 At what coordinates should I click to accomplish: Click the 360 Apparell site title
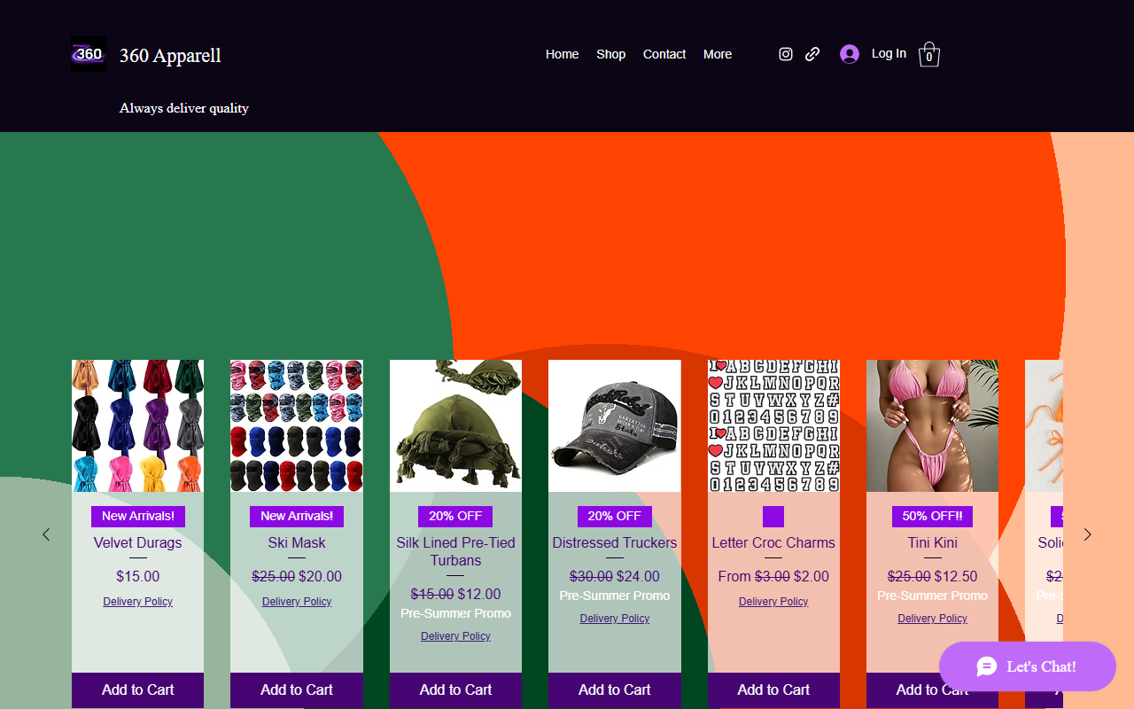point(170,55)
